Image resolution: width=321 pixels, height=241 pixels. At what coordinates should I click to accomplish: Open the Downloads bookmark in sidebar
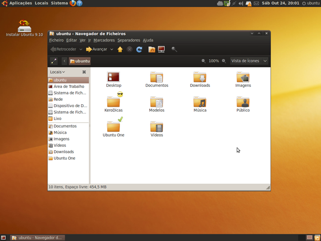68,152
